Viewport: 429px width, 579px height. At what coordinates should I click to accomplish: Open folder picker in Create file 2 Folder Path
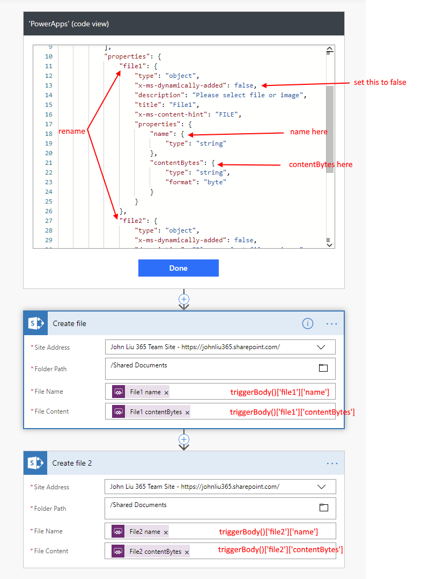(323, 508)
